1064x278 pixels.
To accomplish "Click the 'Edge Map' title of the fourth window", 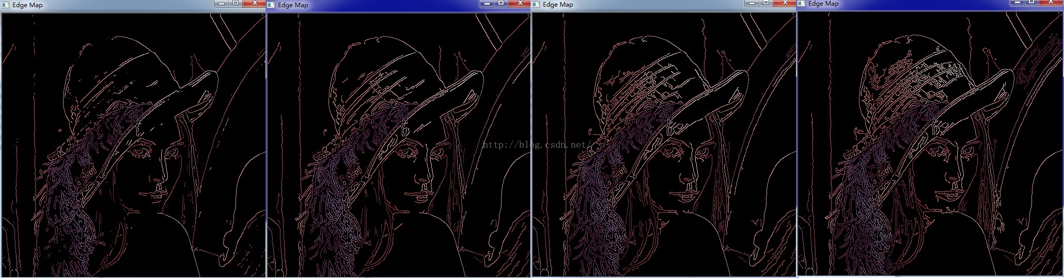I will click(823, 4).
